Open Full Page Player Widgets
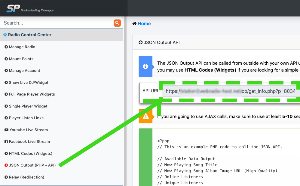The width and height of the screenshot is (300, 186). pyautogui.click(x=32, y=94)
